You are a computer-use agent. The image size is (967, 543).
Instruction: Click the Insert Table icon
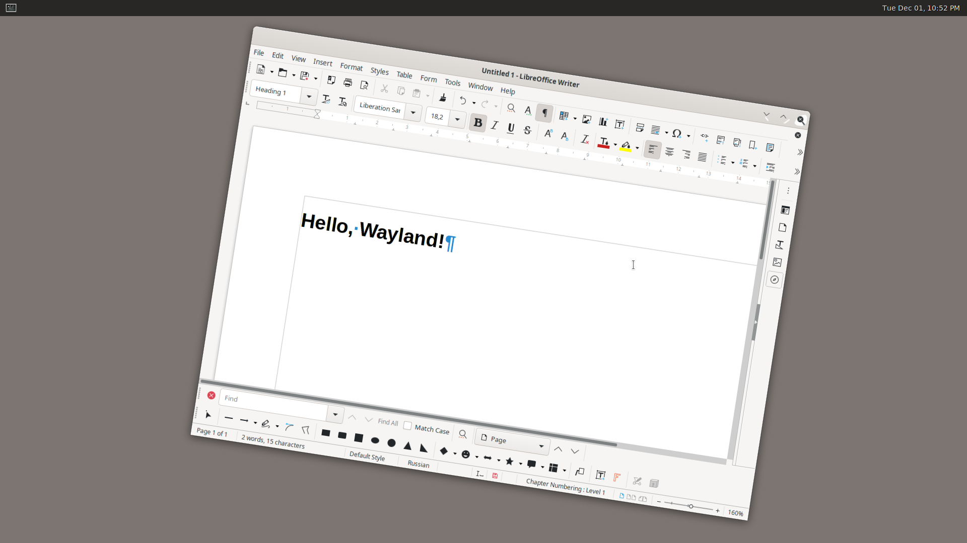click(x=564, y=116)
